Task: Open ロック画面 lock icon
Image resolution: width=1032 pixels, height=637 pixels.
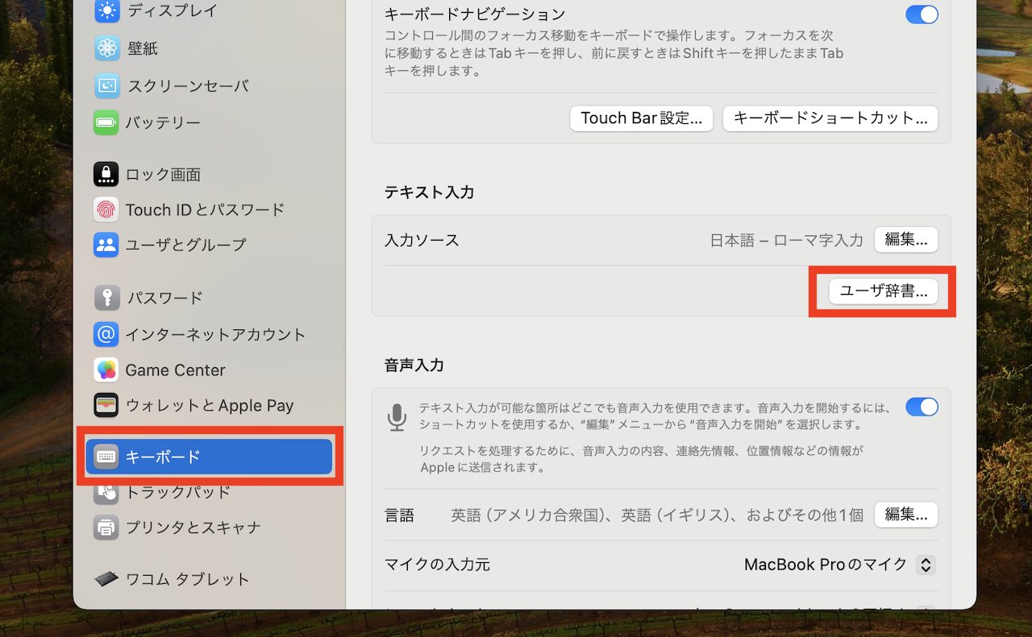Action: click(106, 174)
